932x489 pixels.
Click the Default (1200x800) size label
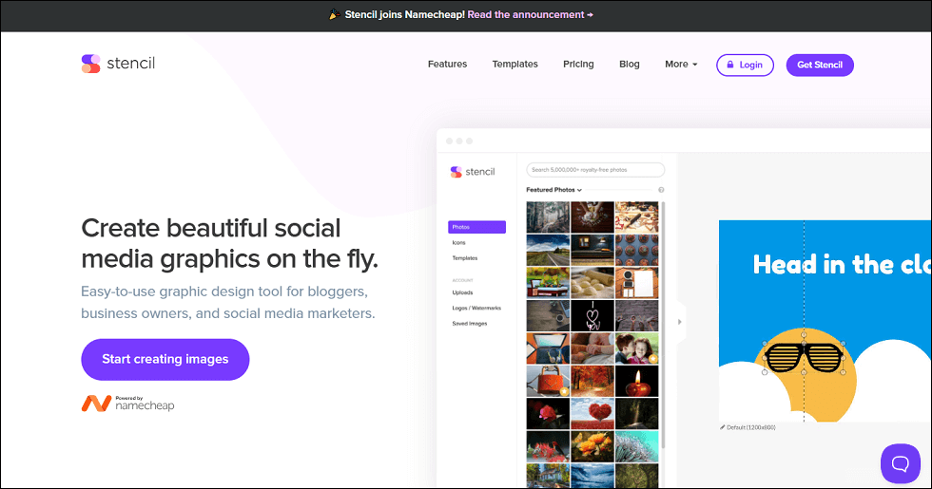click(748, 427)
